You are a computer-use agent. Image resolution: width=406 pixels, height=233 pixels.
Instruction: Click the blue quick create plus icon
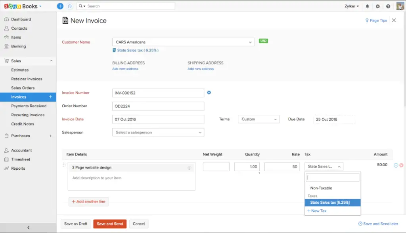click(60, 6)
